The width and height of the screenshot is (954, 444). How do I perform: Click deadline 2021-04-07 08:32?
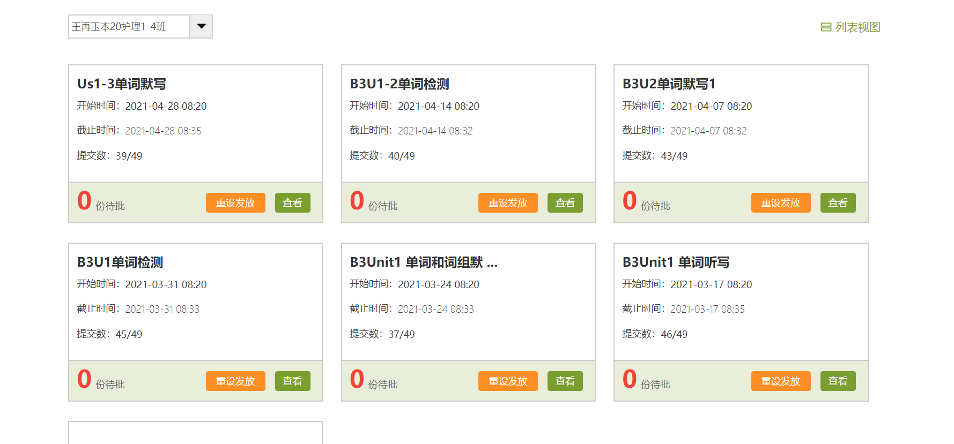pos(708,131)
